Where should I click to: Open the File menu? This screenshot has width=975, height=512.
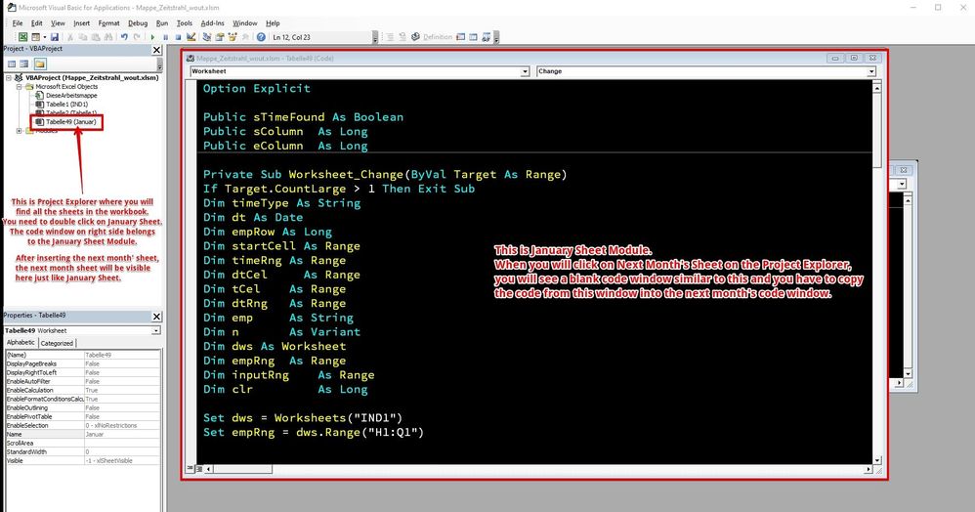click(x=18, y=23)
